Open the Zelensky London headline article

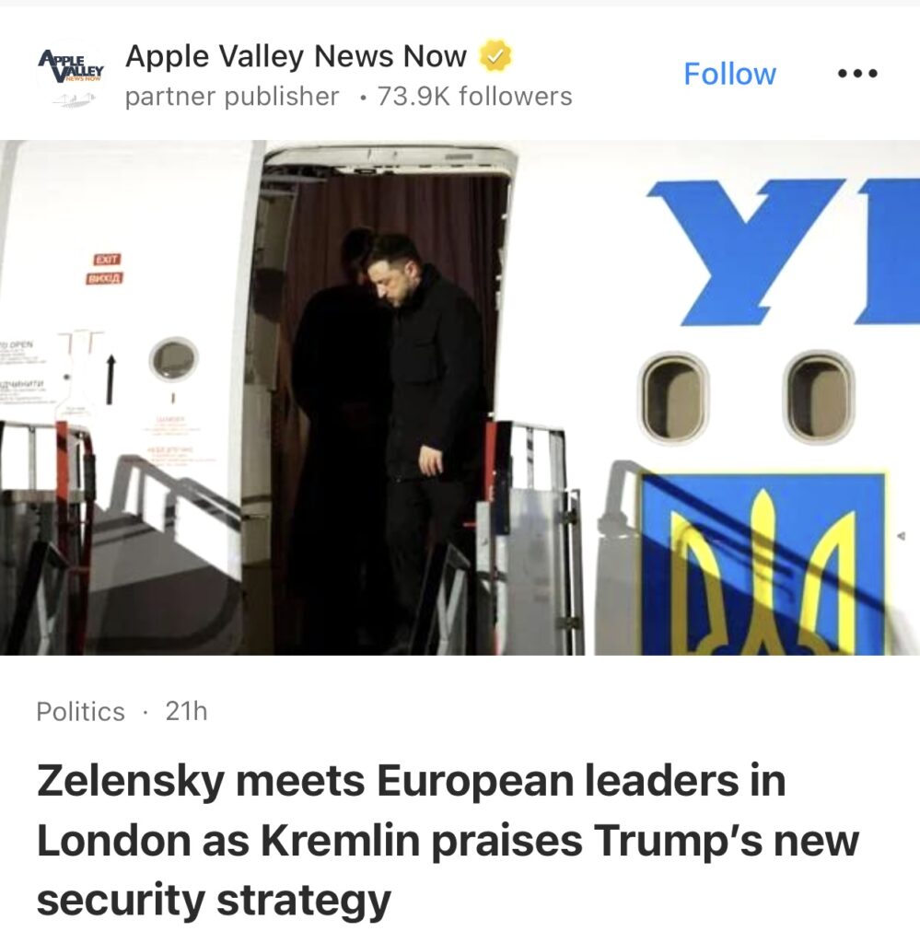point(448,840)
